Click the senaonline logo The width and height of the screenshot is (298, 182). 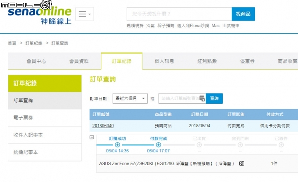[x=40, y=16]
